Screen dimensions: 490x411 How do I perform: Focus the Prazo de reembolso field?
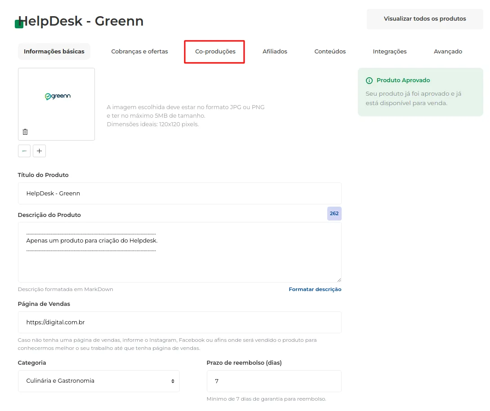pyautogui.click(x=274, y=381)
